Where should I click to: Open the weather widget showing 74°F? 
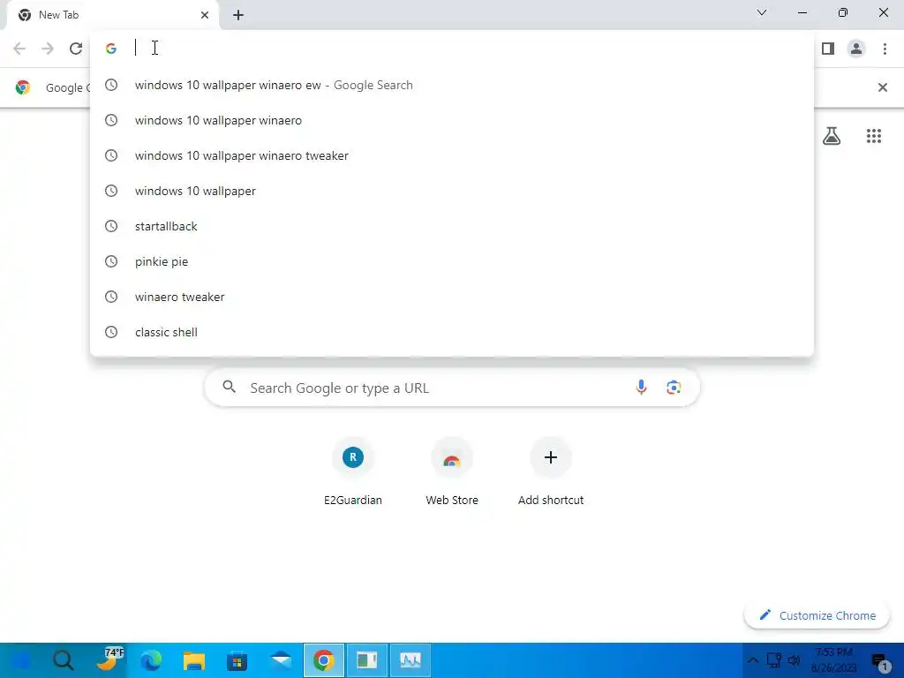(109, 659)
